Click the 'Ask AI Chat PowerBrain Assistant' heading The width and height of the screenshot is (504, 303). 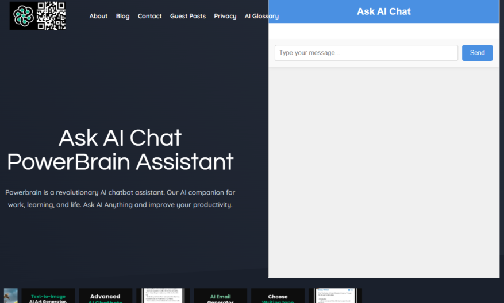coord(120,150)
